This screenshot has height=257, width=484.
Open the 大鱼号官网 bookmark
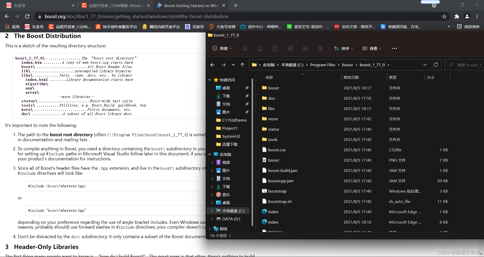coord(222,27)
